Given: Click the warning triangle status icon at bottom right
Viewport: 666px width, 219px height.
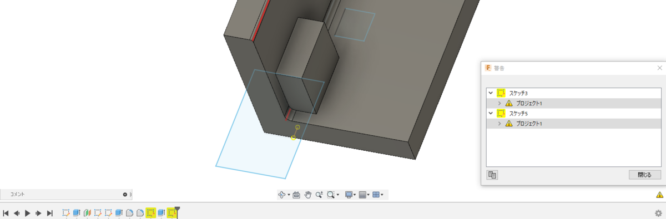Looking at the screenshot, I should 659,195.
